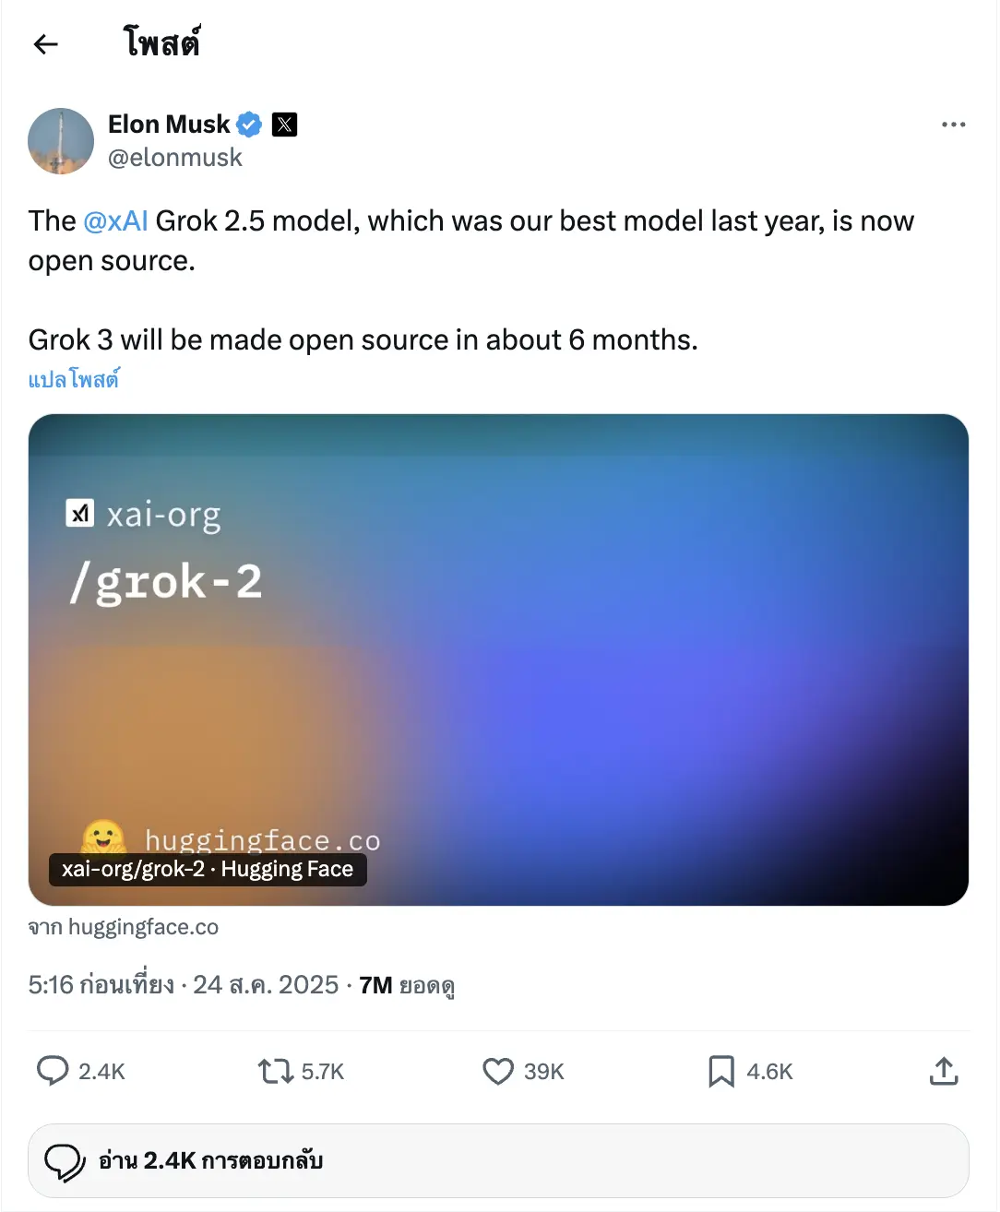Click the post timestamp 5:16 ก่อนเที่ยง
Viewport: 1000px width, 1212px height.
[x=101, y=985]
